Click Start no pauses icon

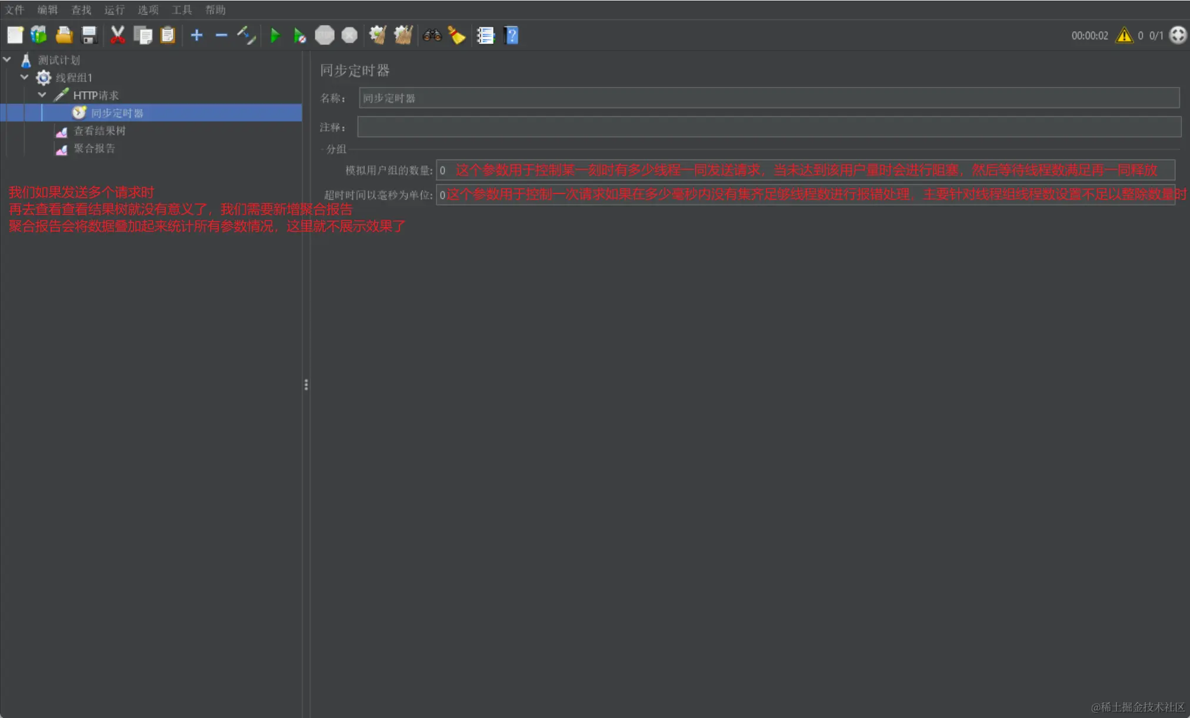pos(299,35)
